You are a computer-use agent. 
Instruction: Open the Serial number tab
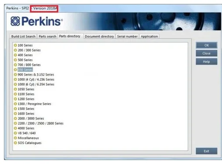[x=127, y=36]
